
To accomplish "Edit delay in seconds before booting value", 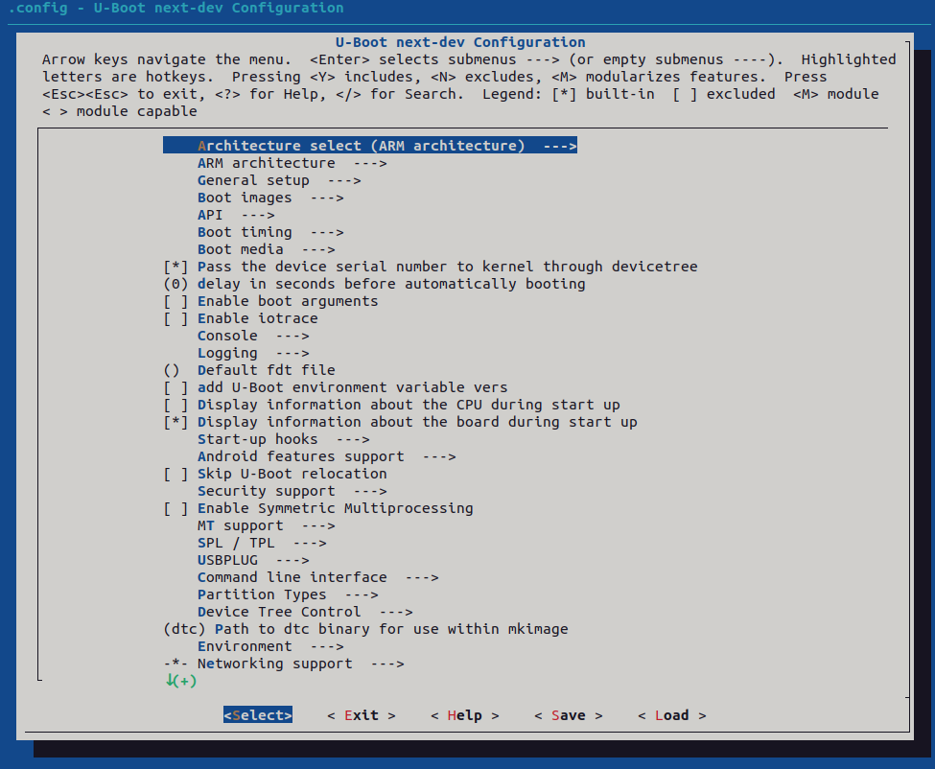I will tap(374, 284).
